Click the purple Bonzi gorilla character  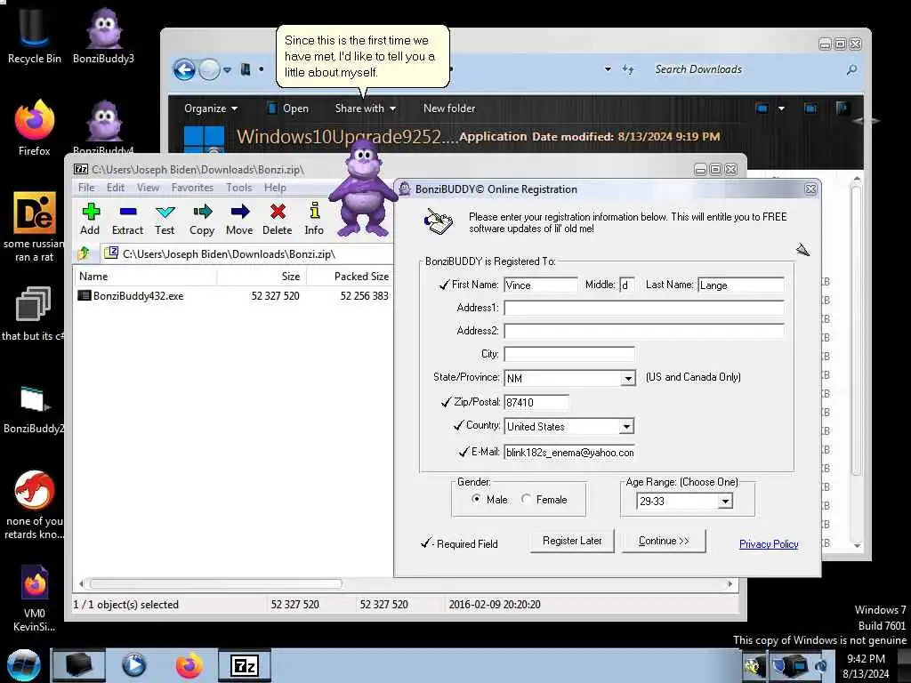pos(363,189)
